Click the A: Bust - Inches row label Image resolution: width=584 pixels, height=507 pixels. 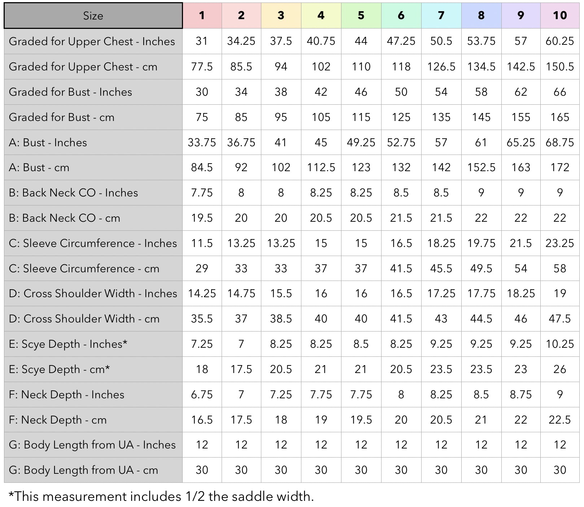tap(48, 143)
